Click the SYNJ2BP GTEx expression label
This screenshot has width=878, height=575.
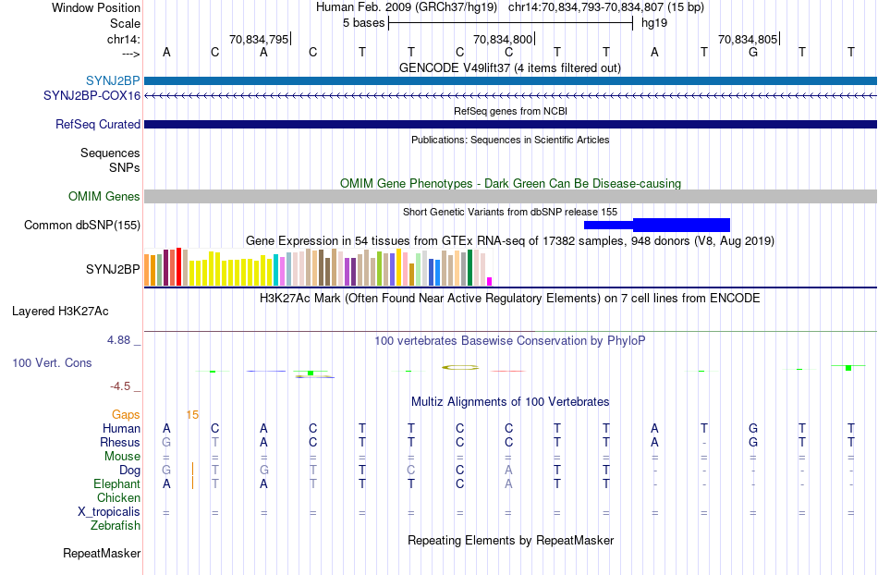[x=113, y=269]
